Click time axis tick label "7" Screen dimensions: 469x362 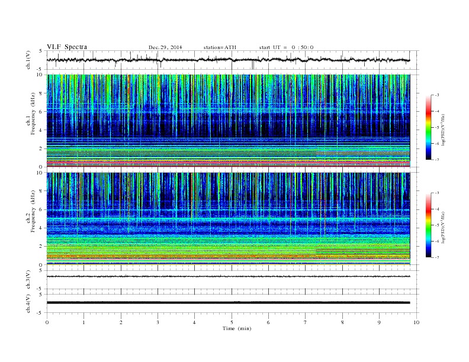[306, 322]
